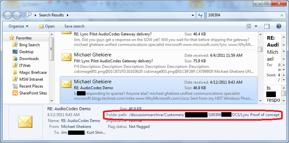This screenshot has width=289, height=143.
Task: Open Bing Search in Favorites
Action: click(x=29, y=45)
